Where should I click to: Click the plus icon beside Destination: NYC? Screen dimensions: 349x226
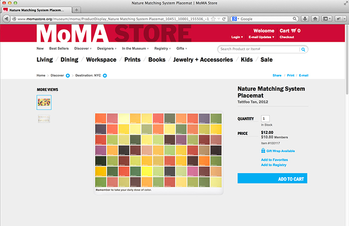tap(105, 76)
